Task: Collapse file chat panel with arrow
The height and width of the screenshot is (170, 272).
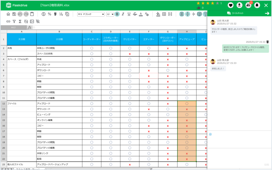Action: point(267,13)
